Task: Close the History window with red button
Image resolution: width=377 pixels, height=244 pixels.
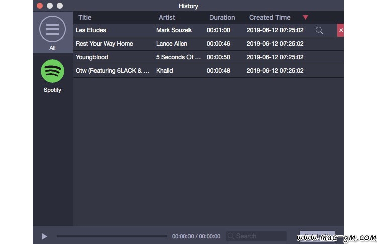Action: [x=40, y=6]
